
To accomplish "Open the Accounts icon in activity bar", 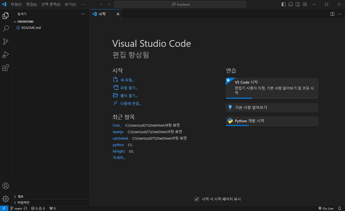I will [6, 186].
